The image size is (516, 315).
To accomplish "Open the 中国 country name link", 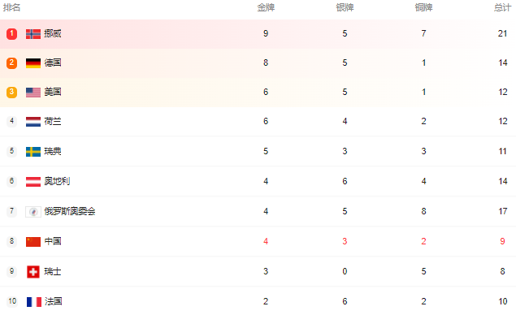I will [53, 241].
